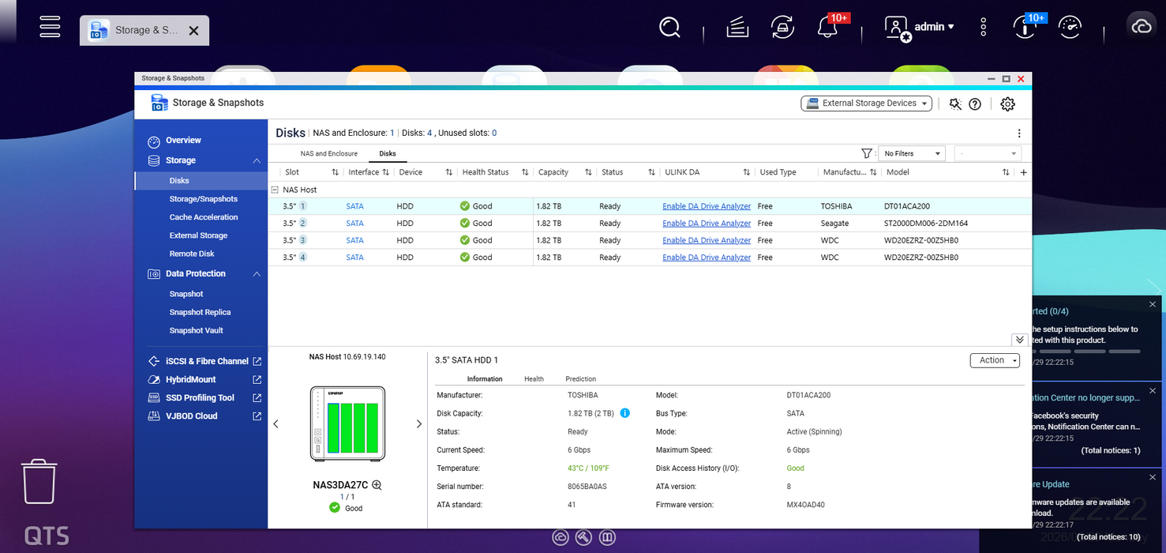Click Enable DA Drive Analyzer for Seagate disk

tap(707, 224)
